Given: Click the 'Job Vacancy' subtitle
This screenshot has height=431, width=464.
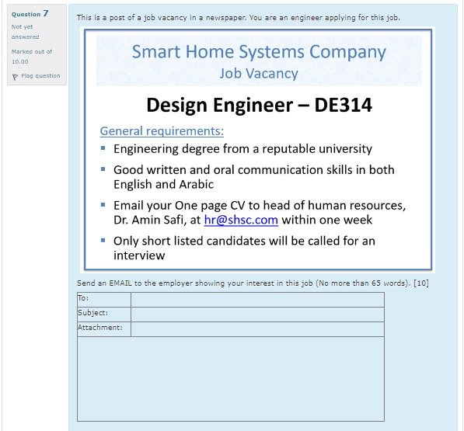Looking at the screenshot, I should (259, 73).
